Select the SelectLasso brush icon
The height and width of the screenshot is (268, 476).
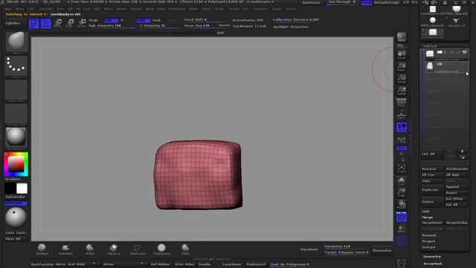138,249
